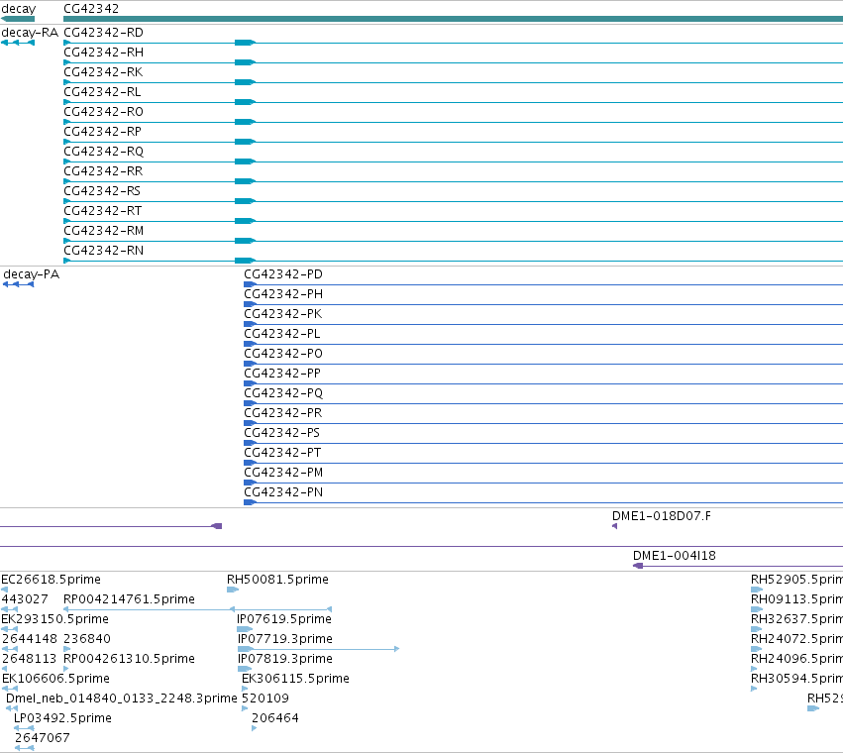
Task: Select EST EK293150.5prime
Action: [x=54, y=619]
